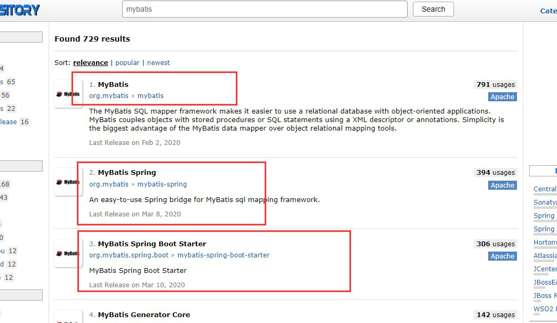Click the left sidebar lease entry with 16
This screenshot has width=557, height=323.
pos(14,122)
